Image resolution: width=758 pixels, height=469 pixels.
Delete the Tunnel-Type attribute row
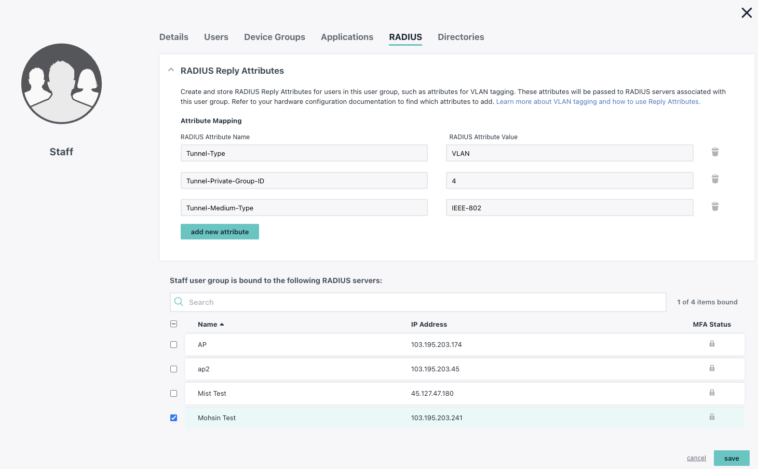coord(715,152)
